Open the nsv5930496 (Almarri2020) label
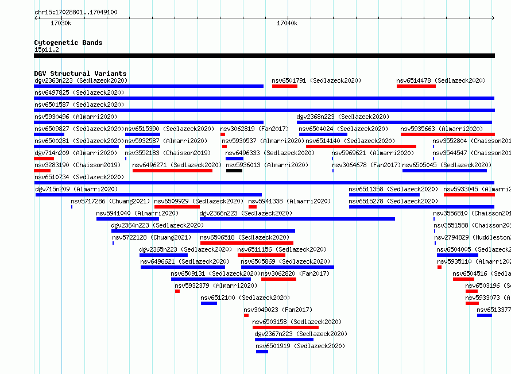511x374 pixels. (76, 117)
